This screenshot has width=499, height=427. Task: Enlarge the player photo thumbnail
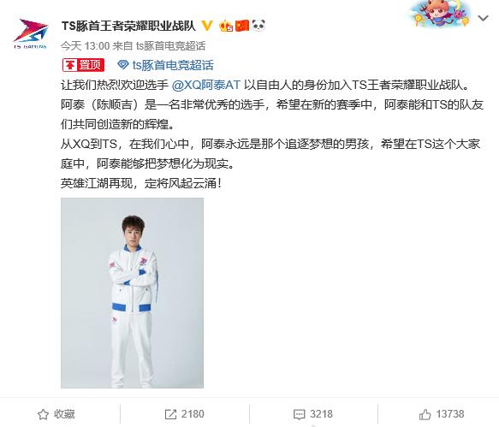tap(132, 293)
